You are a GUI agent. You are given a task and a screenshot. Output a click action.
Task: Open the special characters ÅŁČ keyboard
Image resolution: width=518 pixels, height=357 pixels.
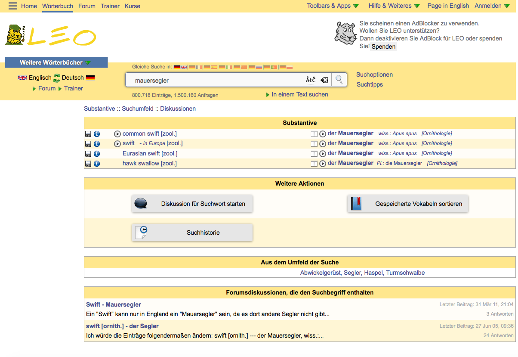coord(311,80)
